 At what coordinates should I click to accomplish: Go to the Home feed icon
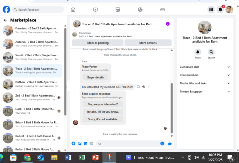(73, 9)
